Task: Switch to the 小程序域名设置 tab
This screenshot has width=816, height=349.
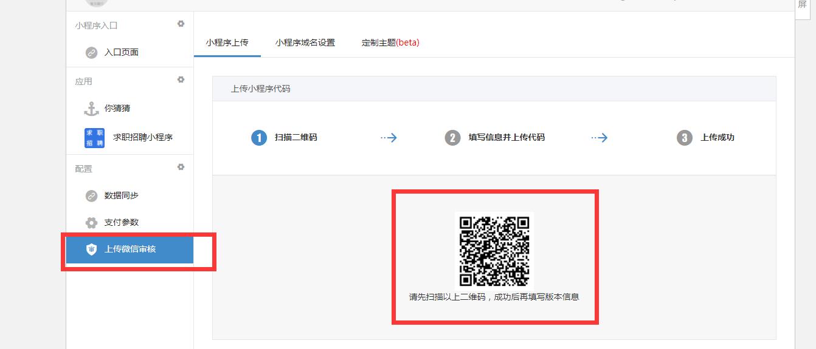Action: [305, 42]
